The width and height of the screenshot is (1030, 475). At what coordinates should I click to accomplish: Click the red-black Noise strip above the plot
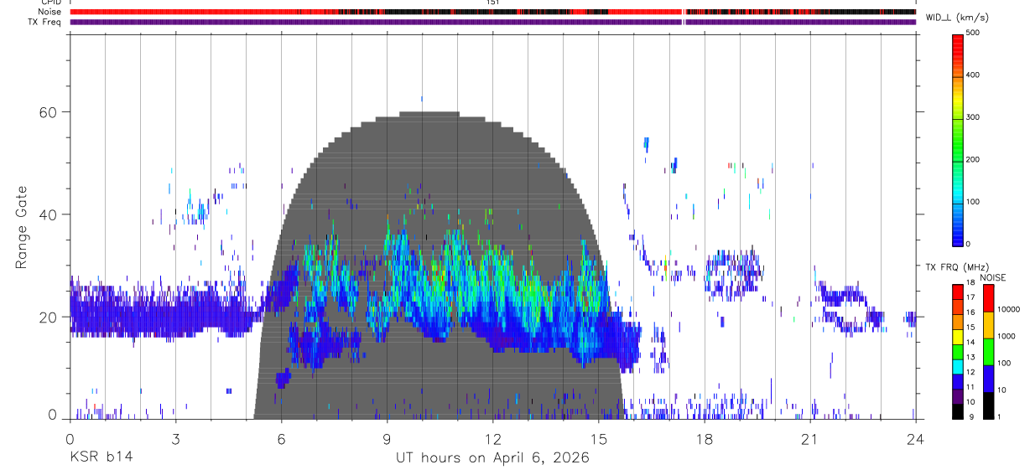492,12
